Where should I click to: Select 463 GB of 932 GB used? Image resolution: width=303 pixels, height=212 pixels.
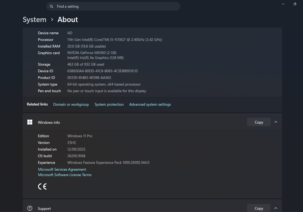click(86, 64)
